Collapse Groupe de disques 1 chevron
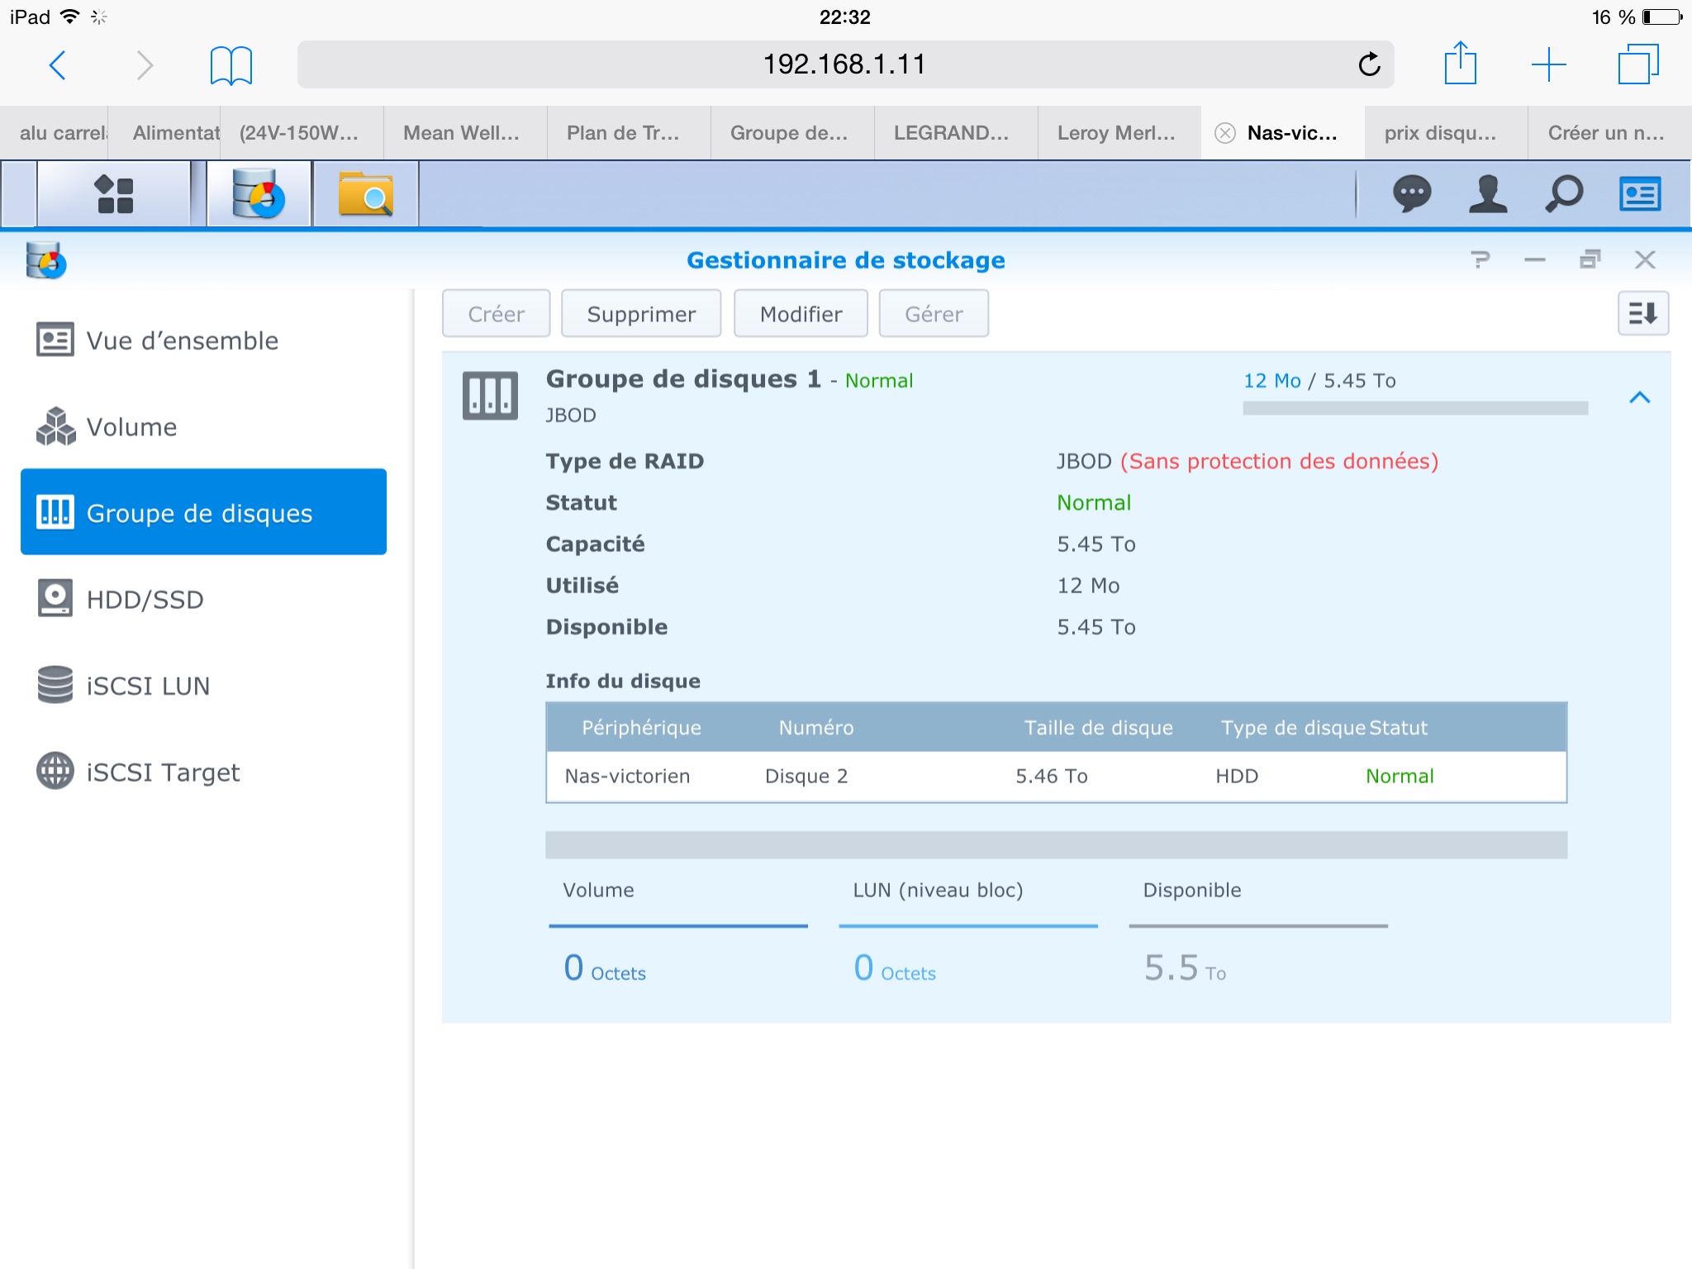Screen dimensions: 1692x1269 pyautogui.click(x=1639, y=398)
